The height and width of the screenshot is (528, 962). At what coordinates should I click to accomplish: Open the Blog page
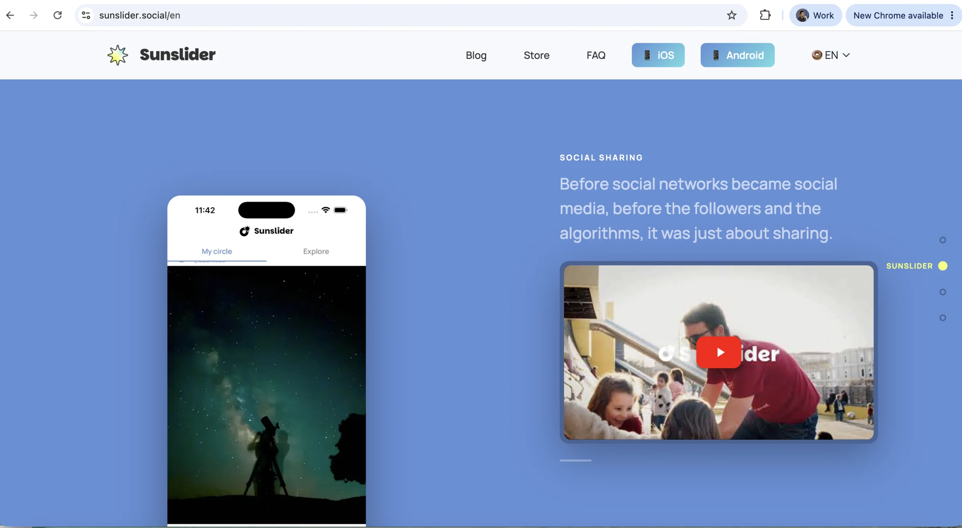click(476, 55)
